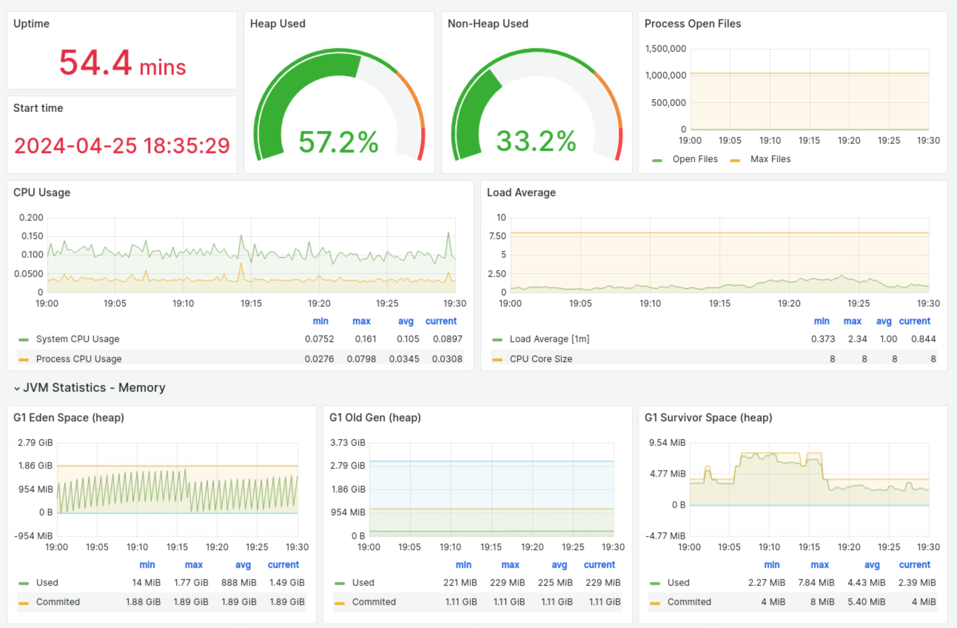Image resolution: width=957 pixels, height=628 pixels.
Task: Toggle the System CPU Usage legend series
Action: (78, 339)
